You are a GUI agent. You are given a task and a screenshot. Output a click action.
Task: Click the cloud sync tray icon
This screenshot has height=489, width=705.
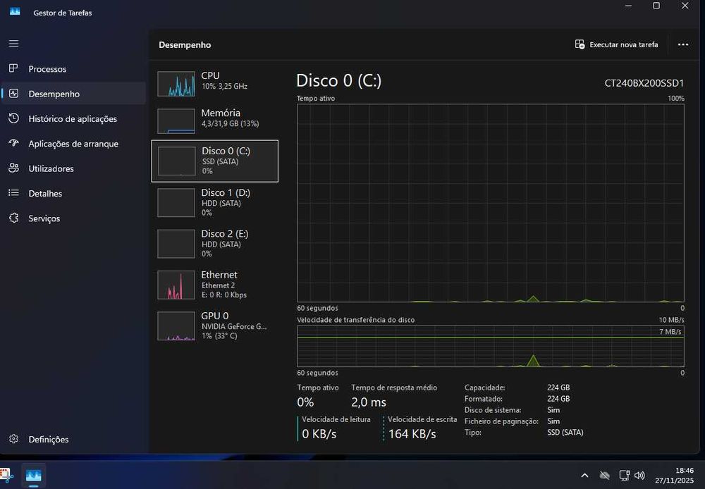(x=605, y=476)
